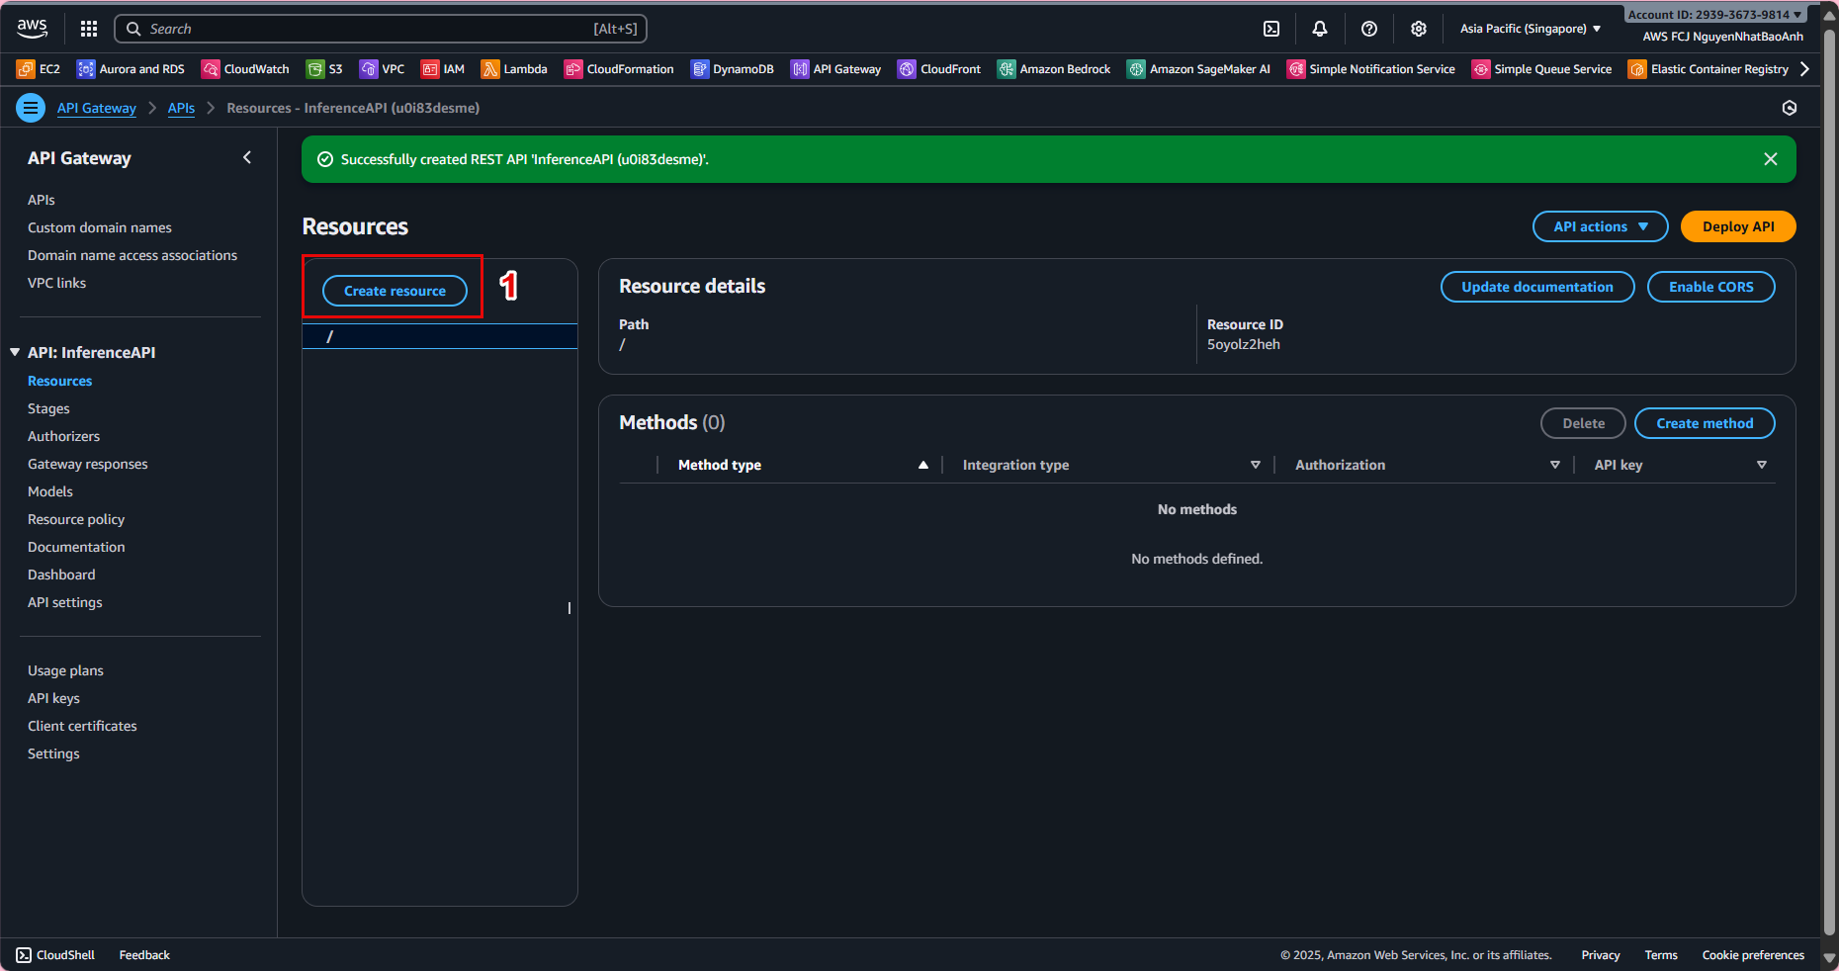Open the Feedback link in the footer
The image size is (1839, 971).
pos(144,955)
